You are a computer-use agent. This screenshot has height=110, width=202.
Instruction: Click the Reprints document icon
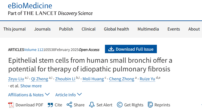click(x=150, y=105)
